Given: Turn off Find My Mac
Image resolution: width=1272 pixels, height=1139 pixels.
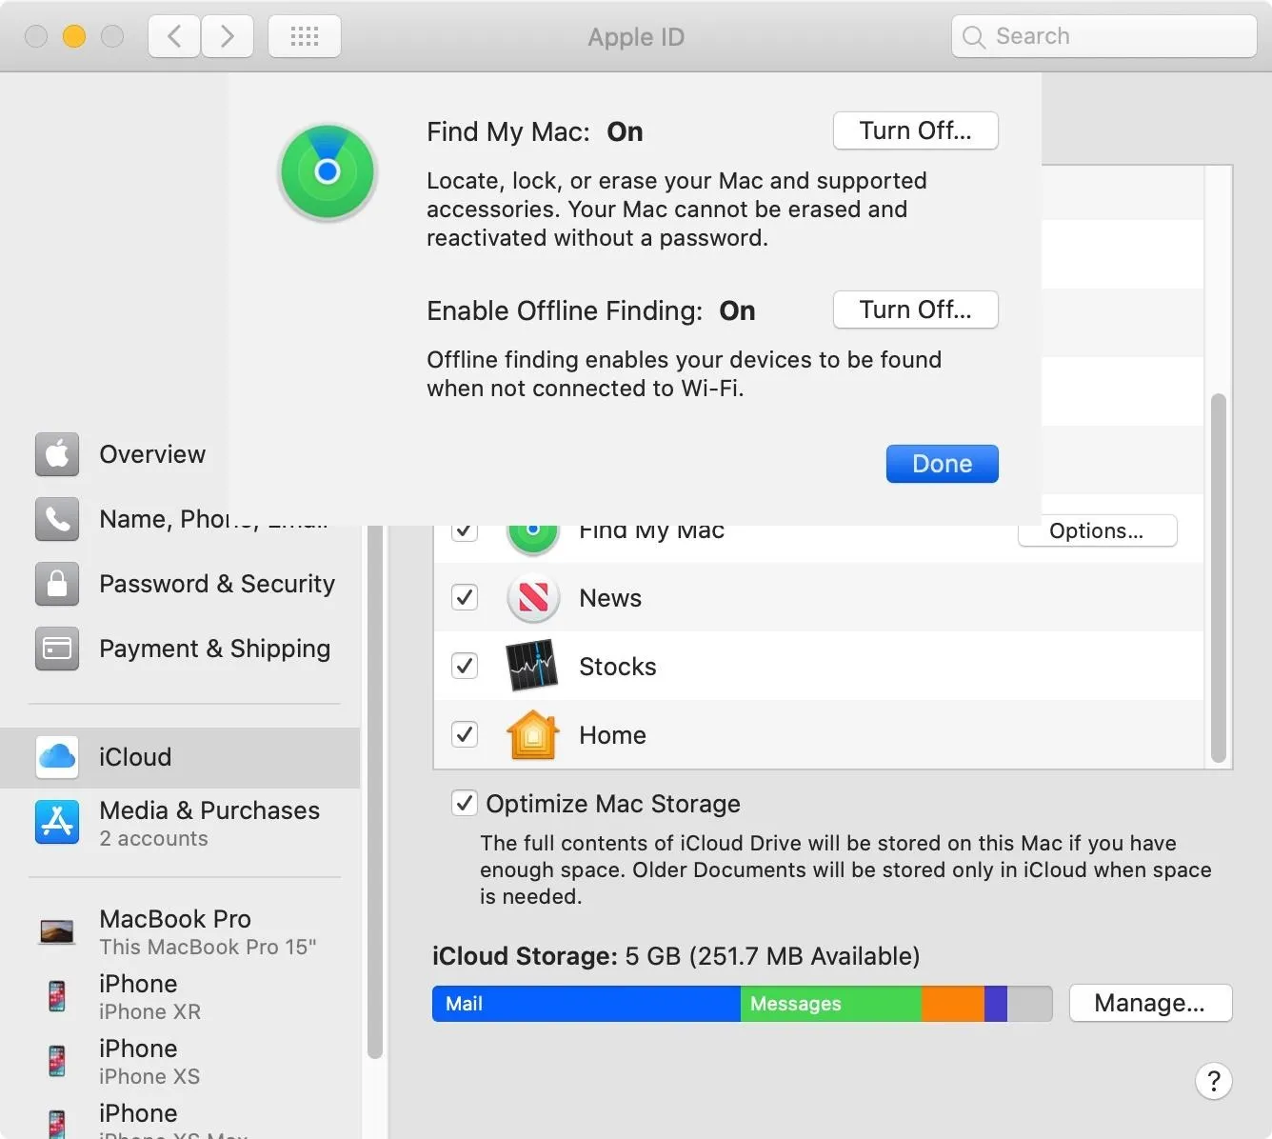Looking at the screenshot, I should (x=915, y=130).
